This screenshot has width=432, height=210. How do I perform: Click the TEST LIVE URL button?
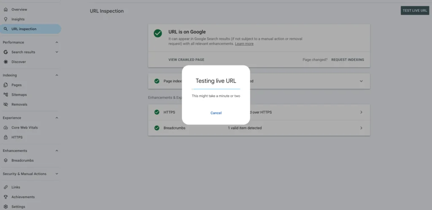point(415,11)
